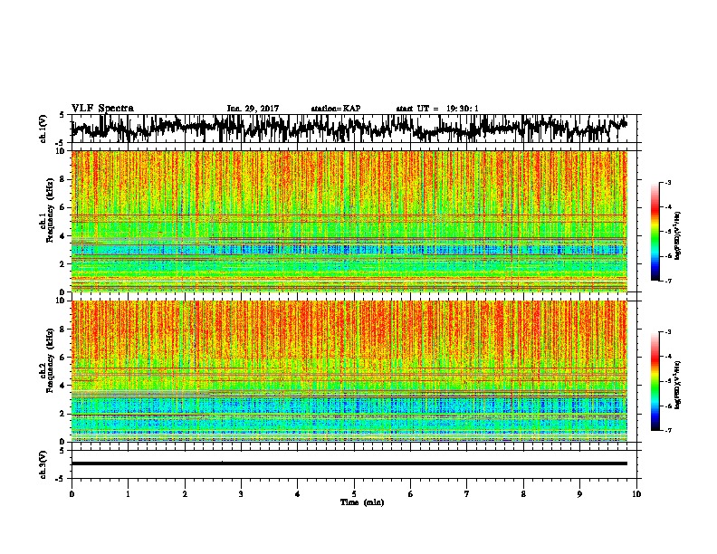Click the lower color bar log(PSD) unit label
The width and height of the screenshot is (717, 554).
pyautogui.click(x=677, y=385)
